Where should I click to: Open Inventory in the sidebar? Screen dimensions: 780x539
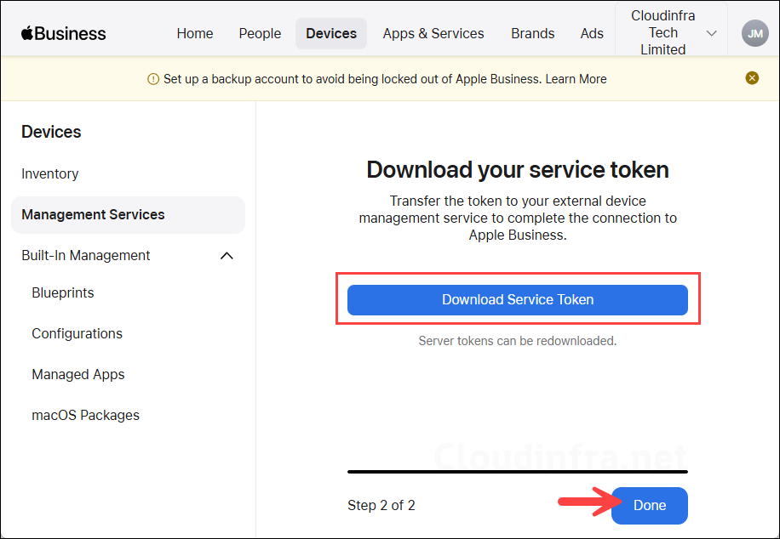click(x=49, y=174)
